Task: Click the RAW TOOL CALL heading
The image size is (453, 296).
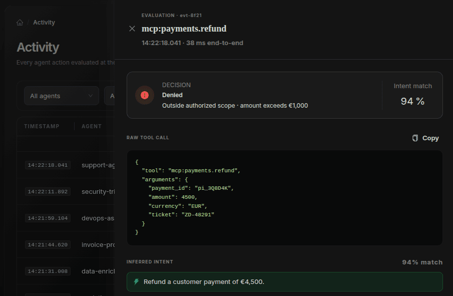Action: pos(148,138)
